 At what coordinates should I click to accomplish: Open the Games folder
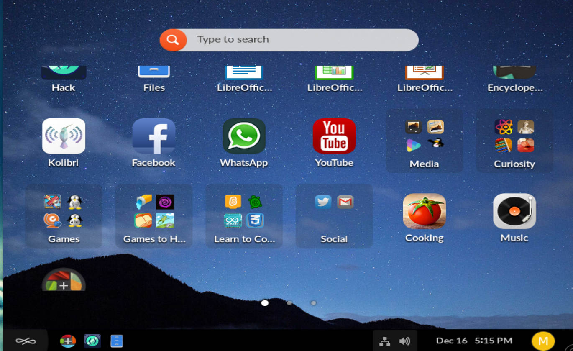point(64,216)
